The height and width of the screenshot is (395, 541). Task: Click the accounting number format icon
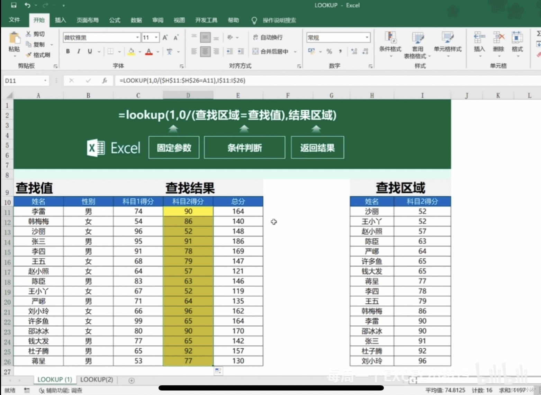point(312,52)
